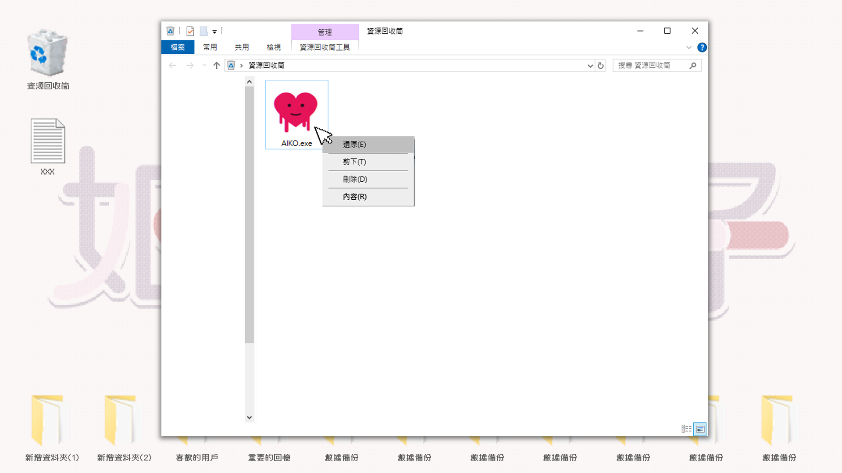
Task: Maximize the Recycle Bin window
Action: [667, 31]
